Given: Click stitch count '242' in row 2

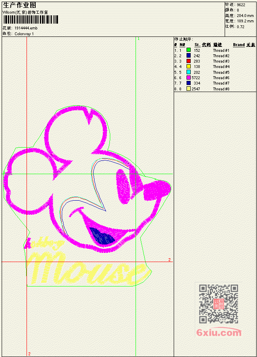Looking at the screenshot, I should click(197, 56).
